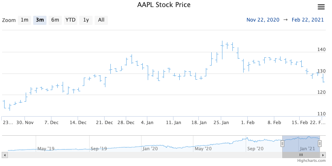Viewport: 332px width, 166px height.
Task: Click navigator right range handle
Action: [320, 144]
